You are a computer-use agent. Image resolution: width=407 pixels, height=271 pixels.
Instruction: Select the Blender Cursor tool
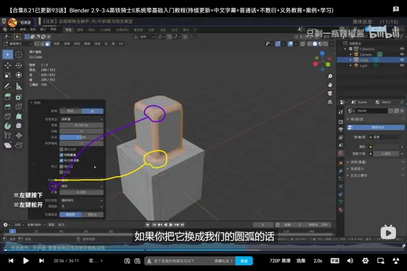click(x=18, y=54)
